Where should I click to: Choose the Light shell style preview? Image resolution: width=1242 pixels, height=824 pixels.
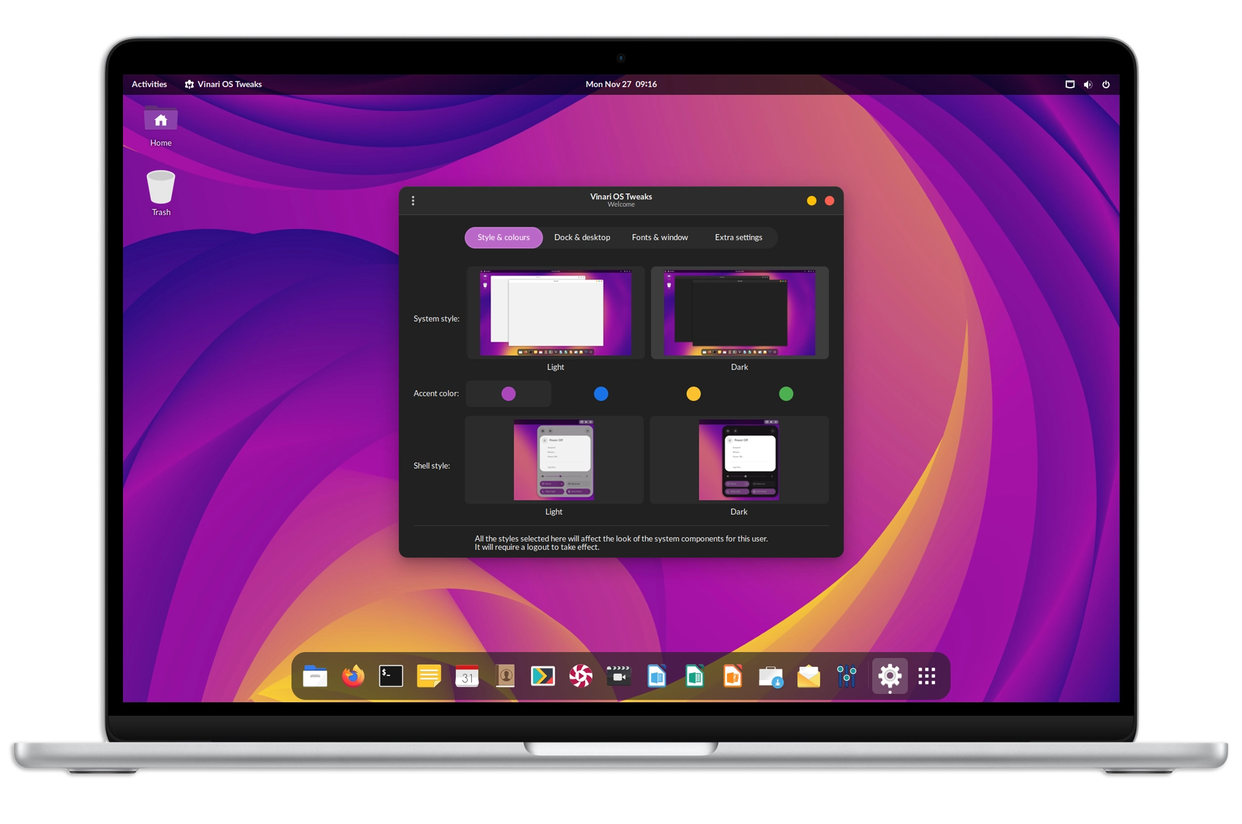pyautogui.click(x=554, y=460)
